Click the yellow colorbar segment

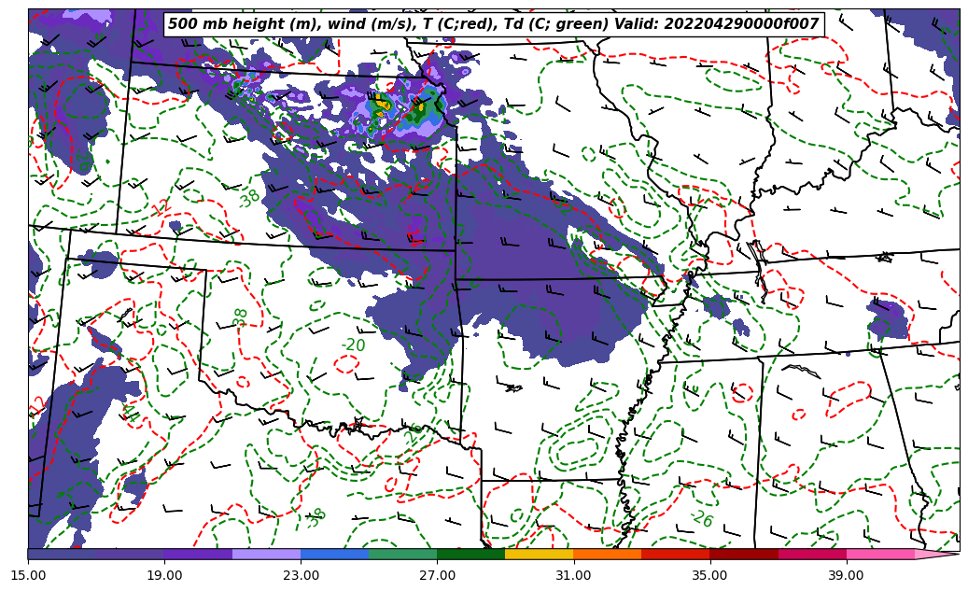coord(539,554)
